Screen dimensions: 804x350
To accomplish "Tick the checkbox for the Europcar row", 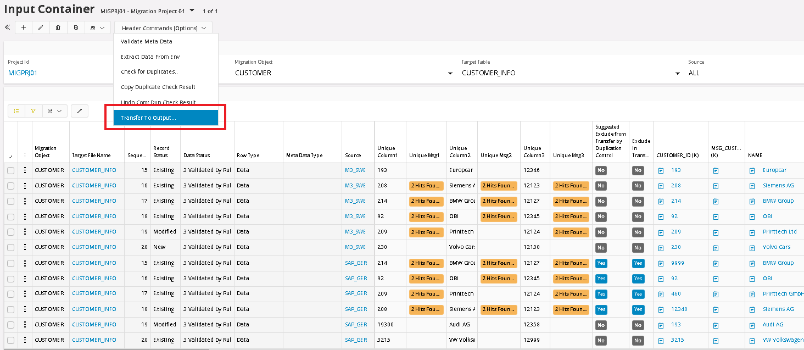I will (10, 170).
